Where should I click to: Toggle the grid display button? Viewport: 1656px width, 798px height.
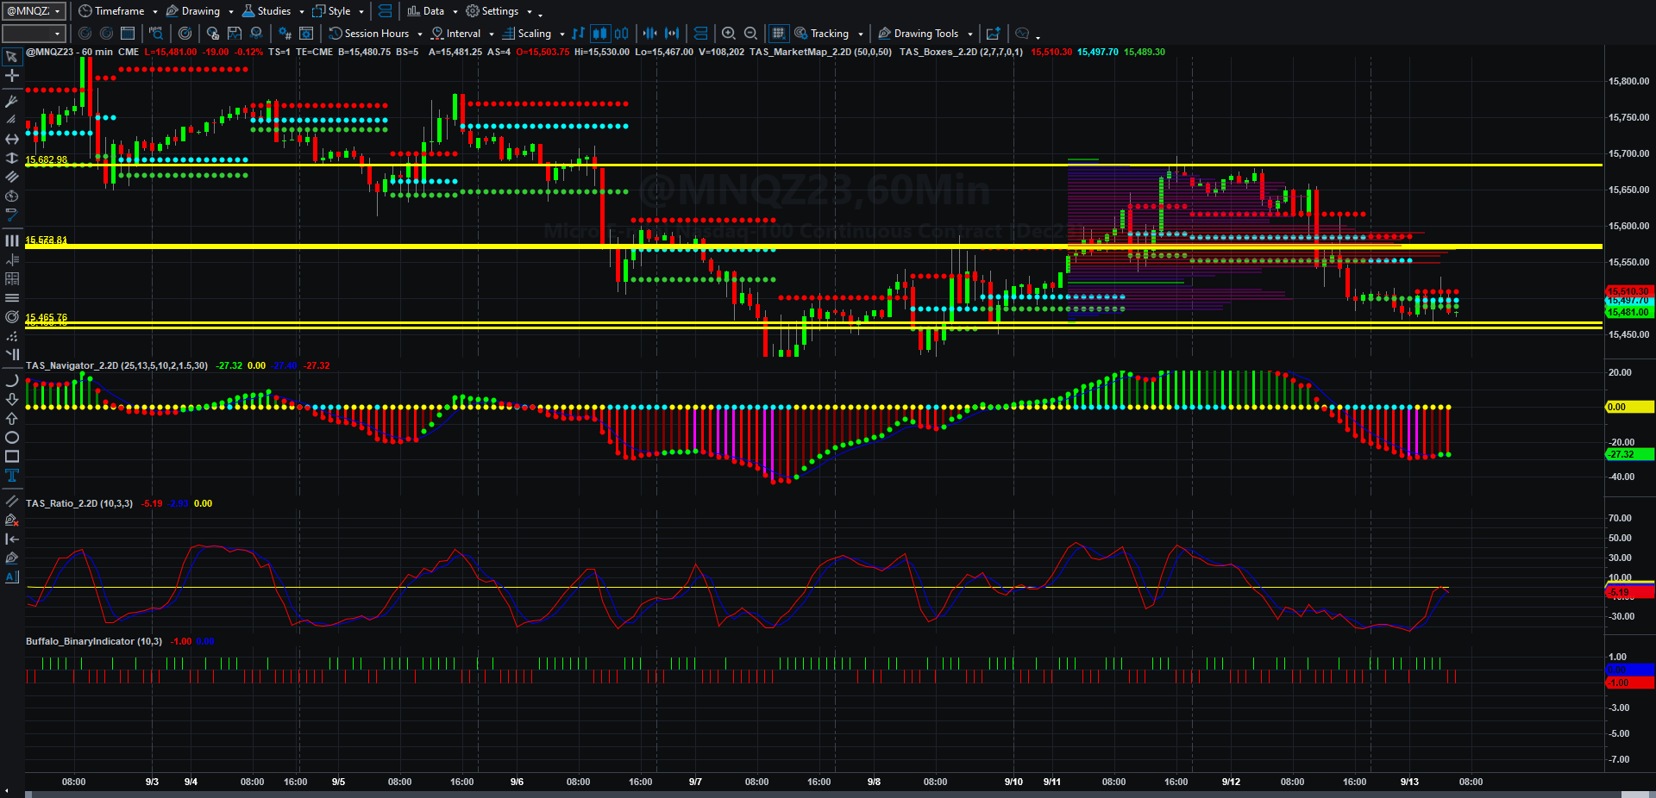778,34
